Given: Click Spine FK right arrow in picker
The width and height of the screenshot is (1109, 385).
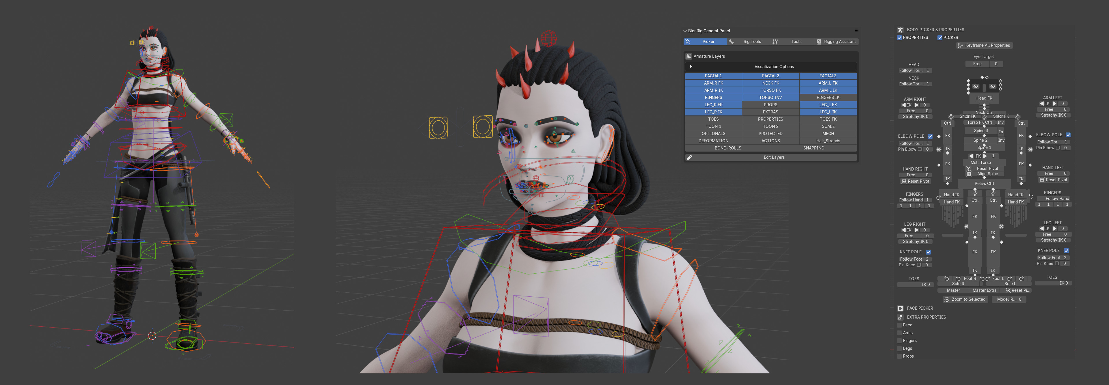Looking at the screenshot, I should [985, 156].
